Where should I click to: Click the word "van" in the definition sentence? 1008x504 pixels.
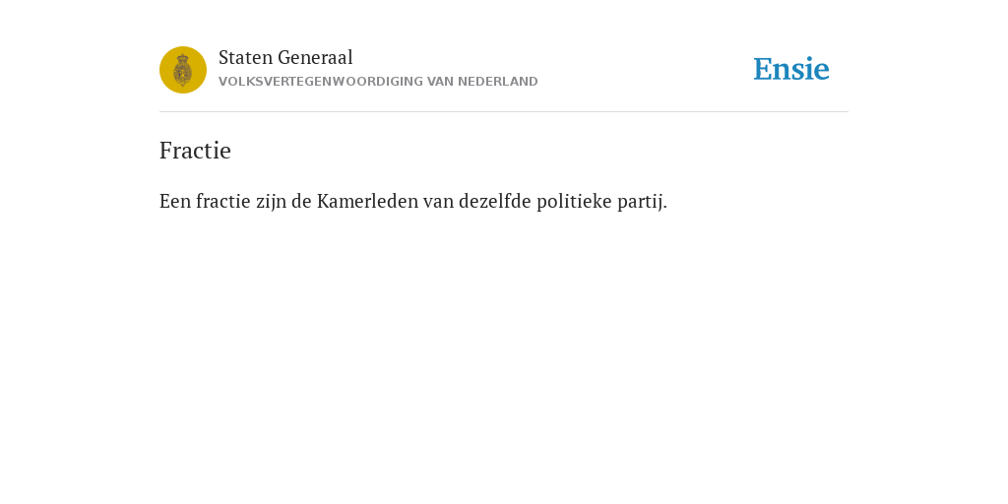[438, 202]
